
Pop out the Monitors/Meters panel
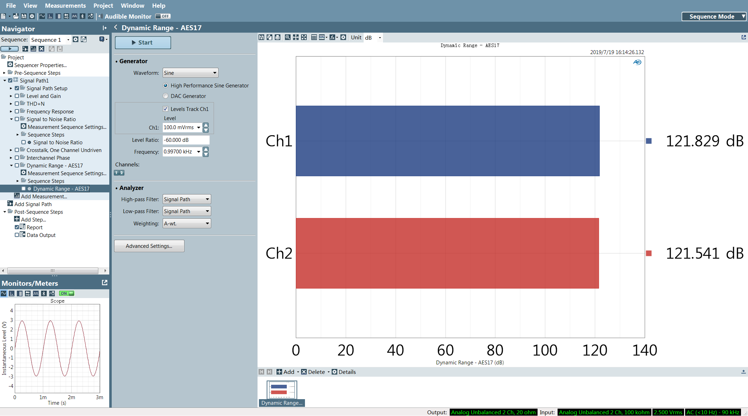coord(104,283)
